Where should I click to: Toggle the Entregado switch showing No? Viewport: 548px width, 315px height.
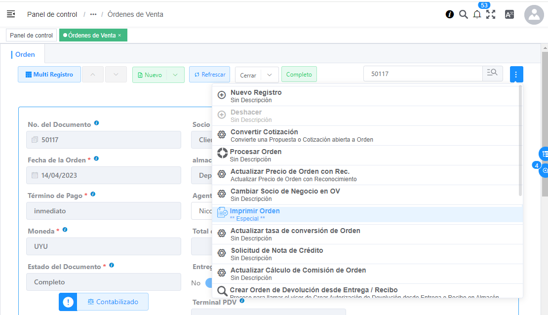(207, 283)
